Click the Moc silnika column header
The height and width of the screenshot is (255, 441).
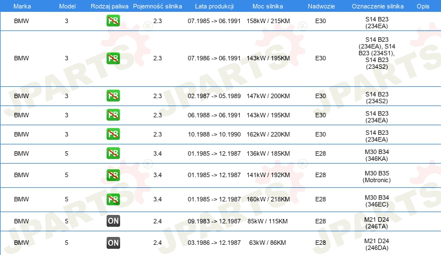(x=268, y=6)
